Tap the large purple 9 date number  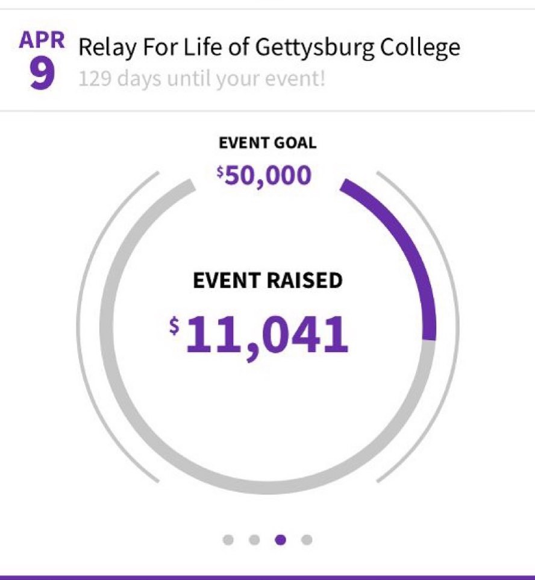point(42,74)
